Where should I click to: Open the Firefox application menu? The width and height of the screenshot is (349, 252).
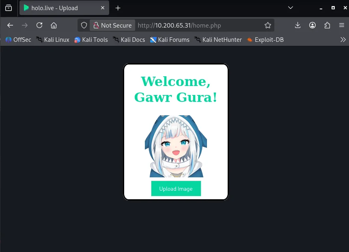[x=342, y=25]
